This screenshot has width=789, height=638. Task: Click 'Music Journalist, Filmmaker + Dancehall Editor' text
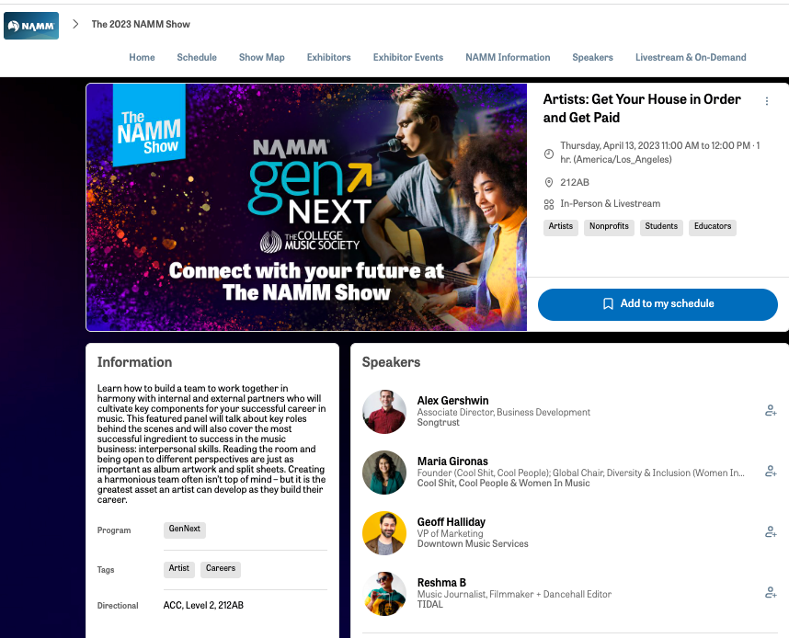pos(514,594)
